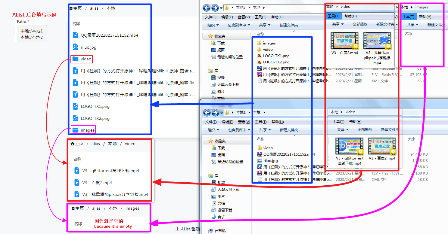Open 帮助(H) menu in 本地2 Explorer window
Screen dimensions: 448x234
coord(277,17)
